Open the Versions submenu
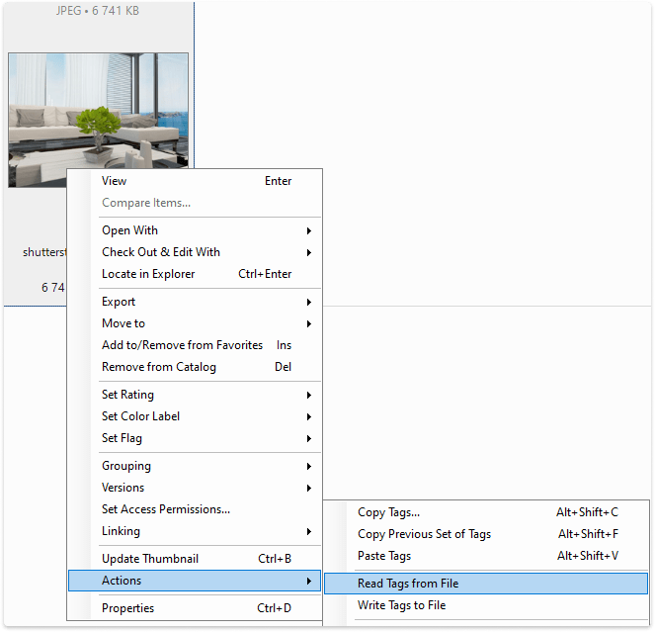 point(123,488)
